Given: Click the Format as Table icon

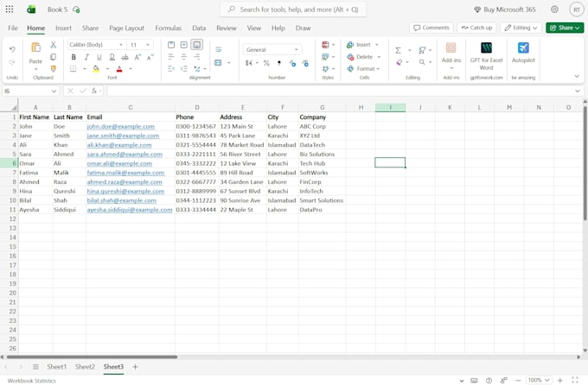Looking at the screenshot, I should (325, 57).
